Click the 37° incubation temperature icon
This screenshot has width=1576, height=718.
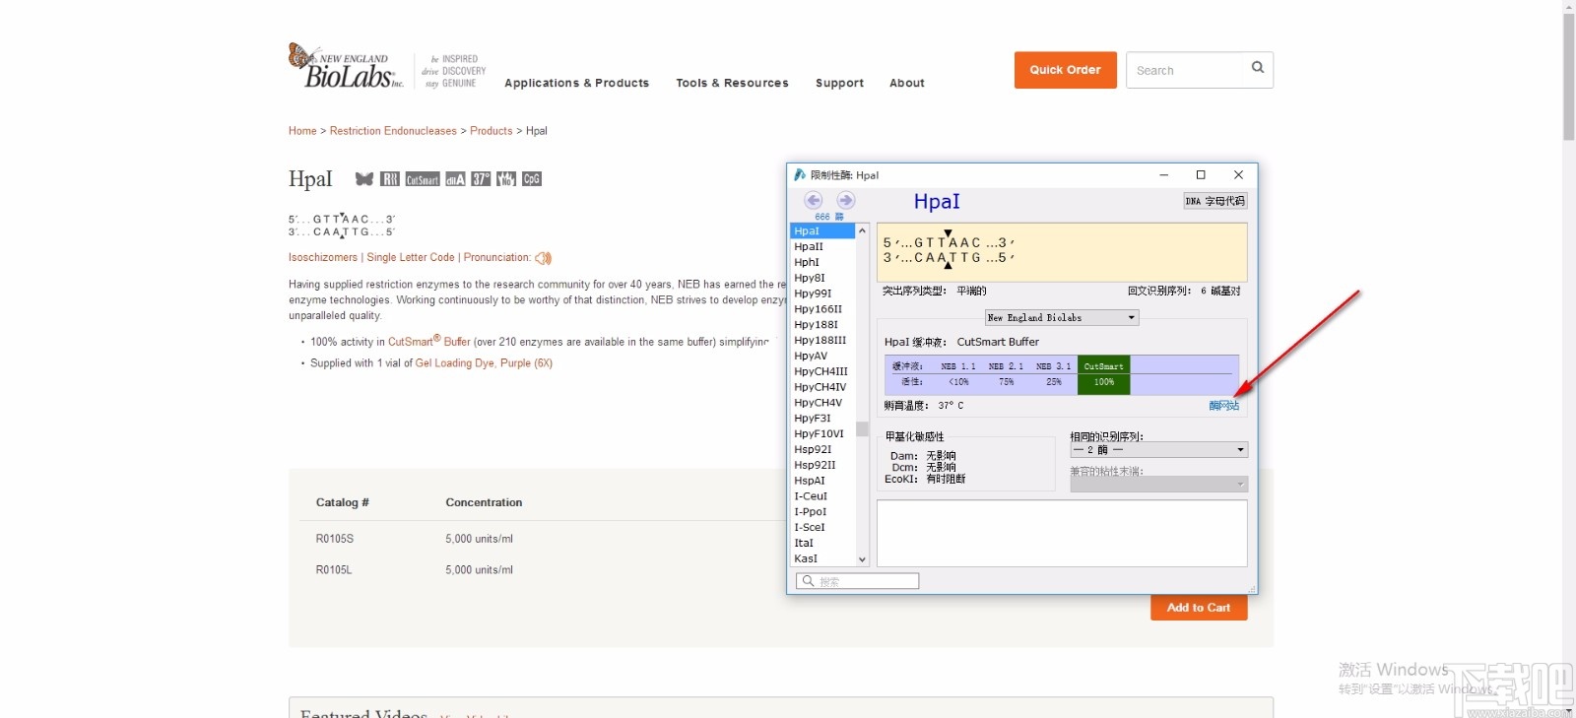point(481,179)
